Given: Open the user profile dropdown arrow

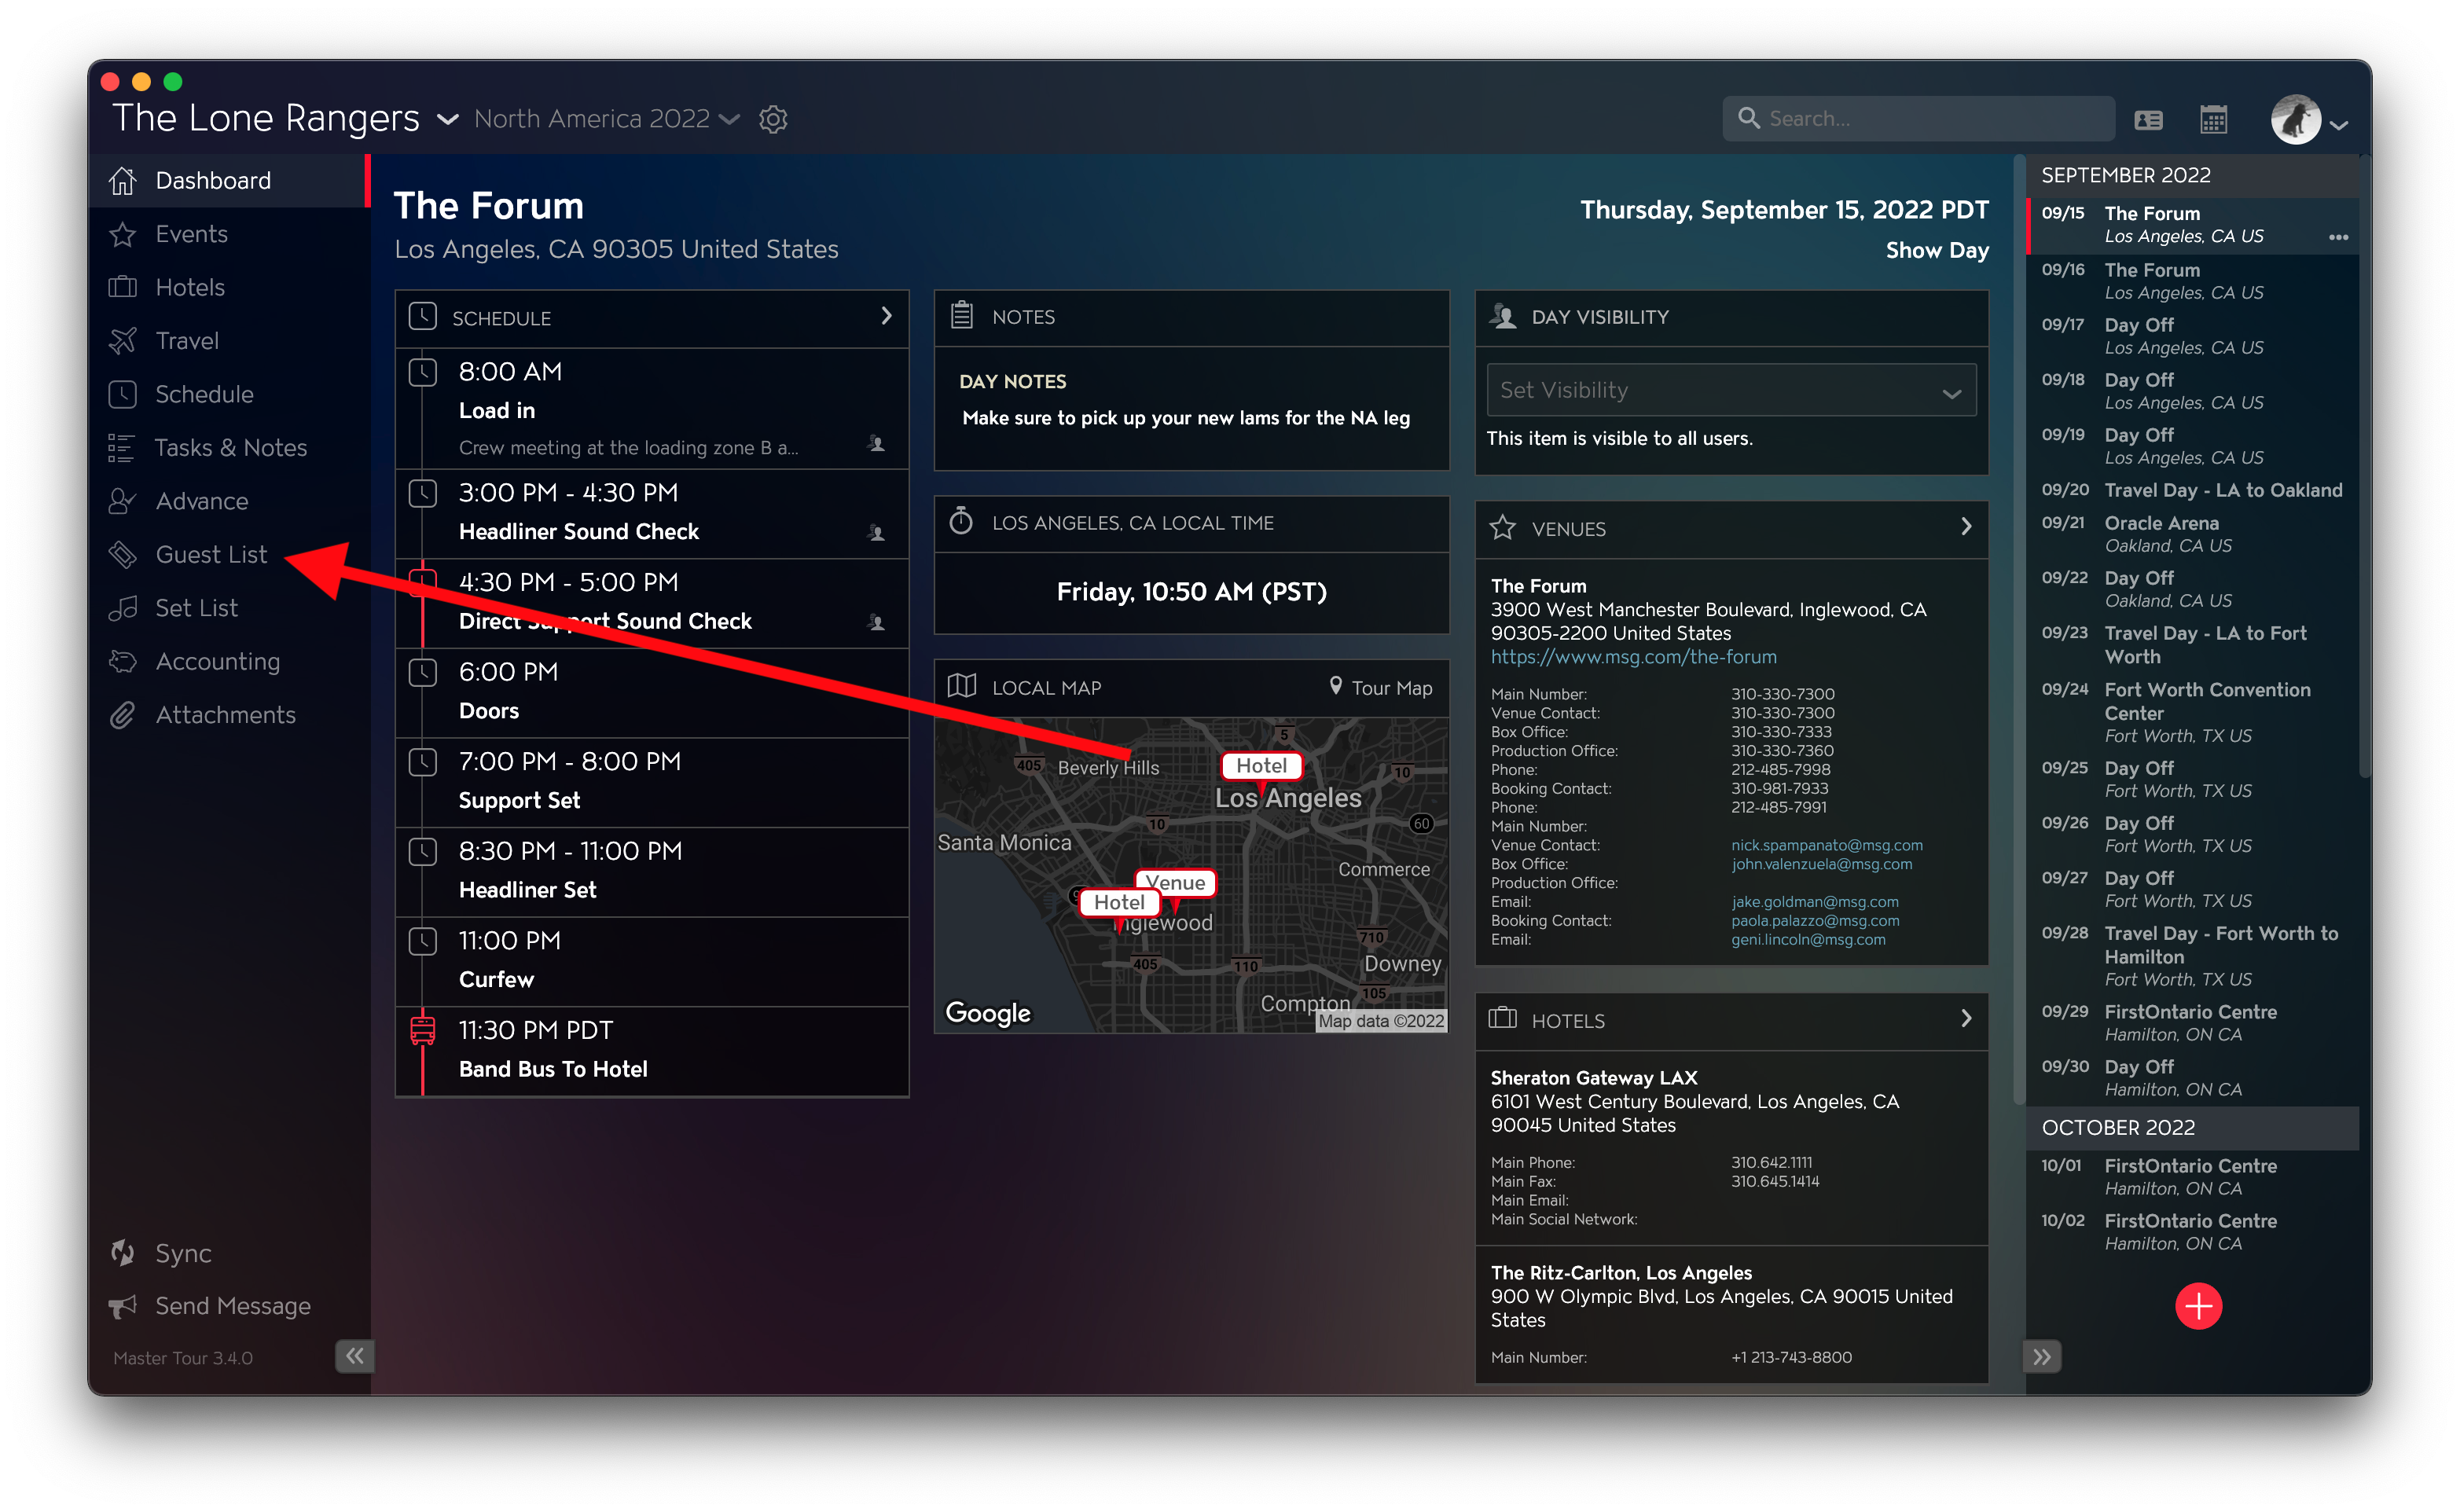Looking at the screenshot, I should [x=2338, y=126].
